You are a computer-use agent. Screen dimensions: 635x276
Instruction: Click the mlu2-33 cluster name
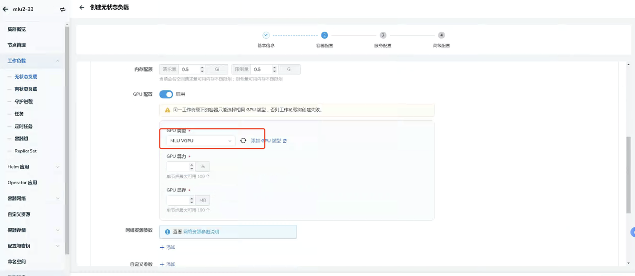[x=23, y=9]
